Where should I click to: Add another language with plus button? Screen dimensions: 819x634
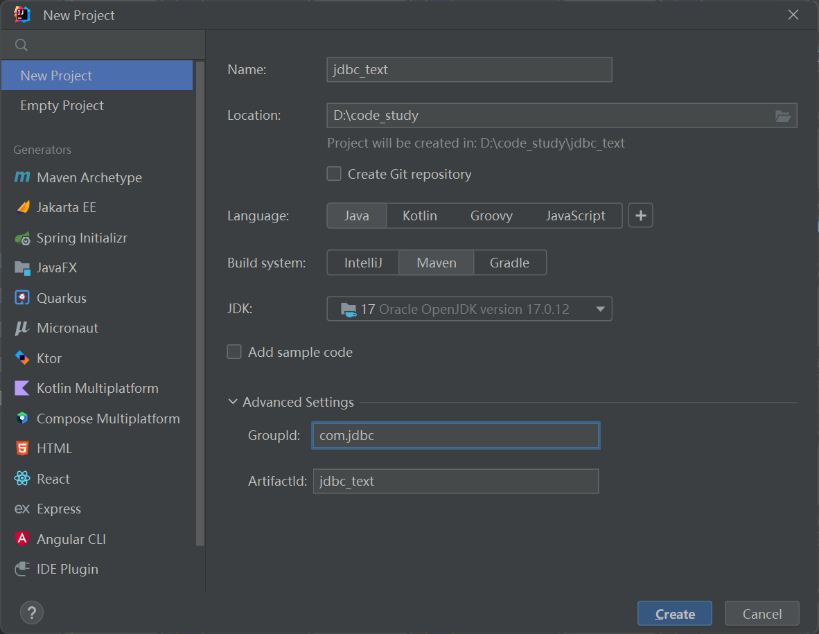point(640,215)
